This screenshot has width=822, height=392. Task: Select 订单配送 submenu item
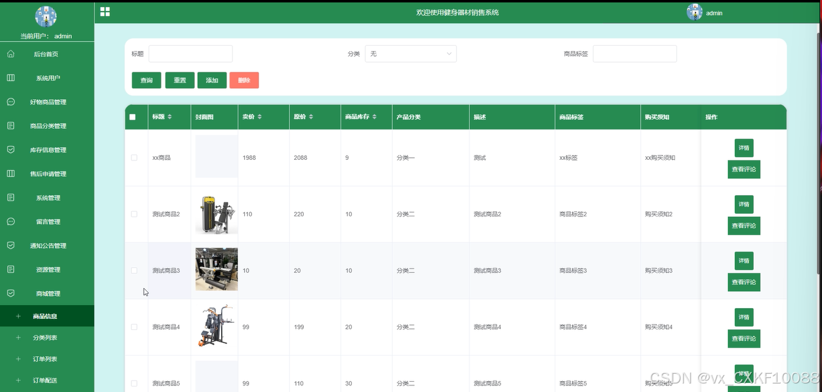47,380
